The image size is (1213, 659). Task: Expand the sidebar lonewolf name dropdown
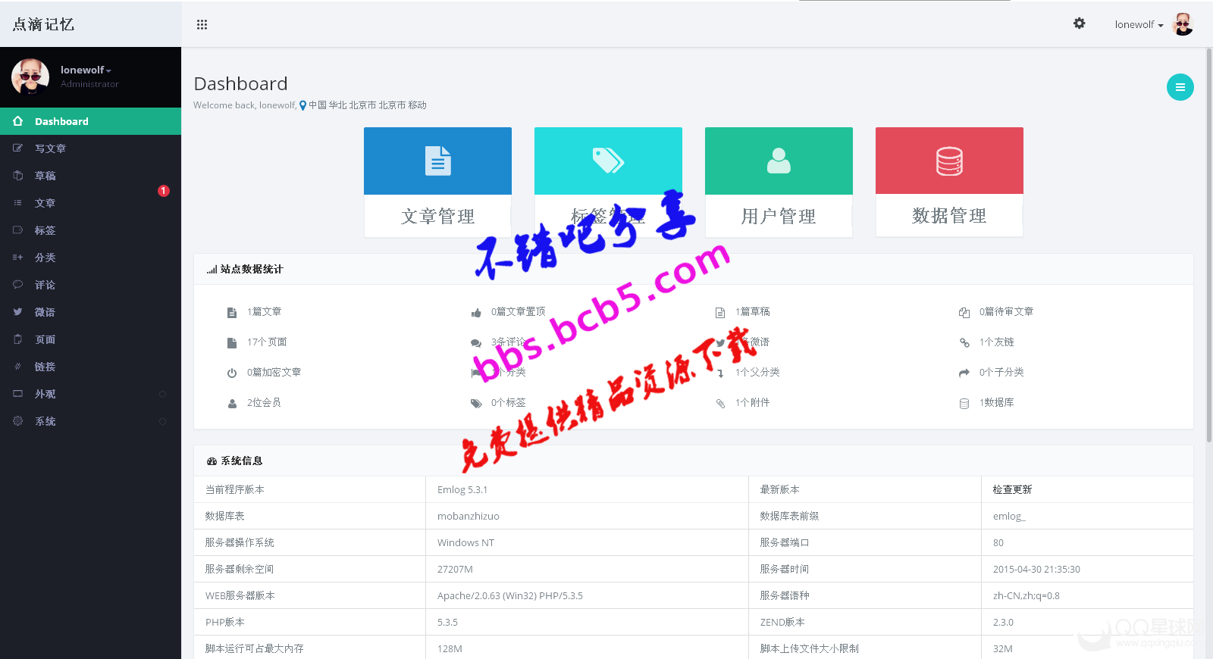tap(86, 70)
